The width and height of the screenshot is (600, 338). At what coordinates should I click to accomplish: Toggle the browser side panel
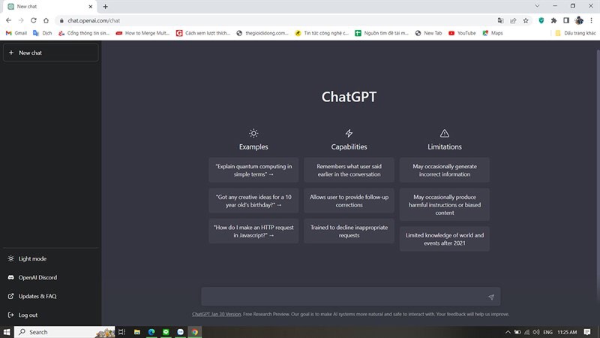pos(566,21)
